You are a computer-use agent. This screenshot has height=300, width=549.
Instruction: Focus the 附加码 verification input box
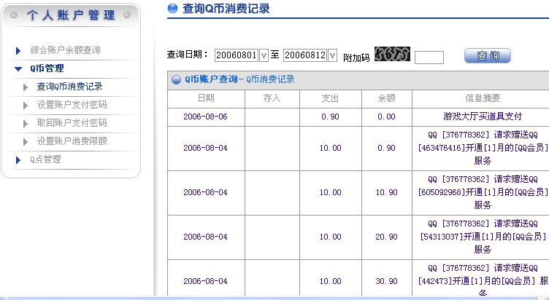[x=429, y=58]
